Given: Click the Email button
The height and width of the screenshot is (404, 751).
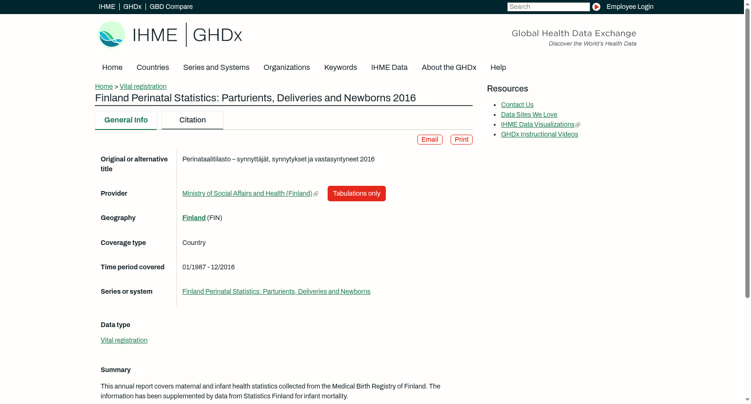Looking at the screenshot, I should tap(430, 139).
